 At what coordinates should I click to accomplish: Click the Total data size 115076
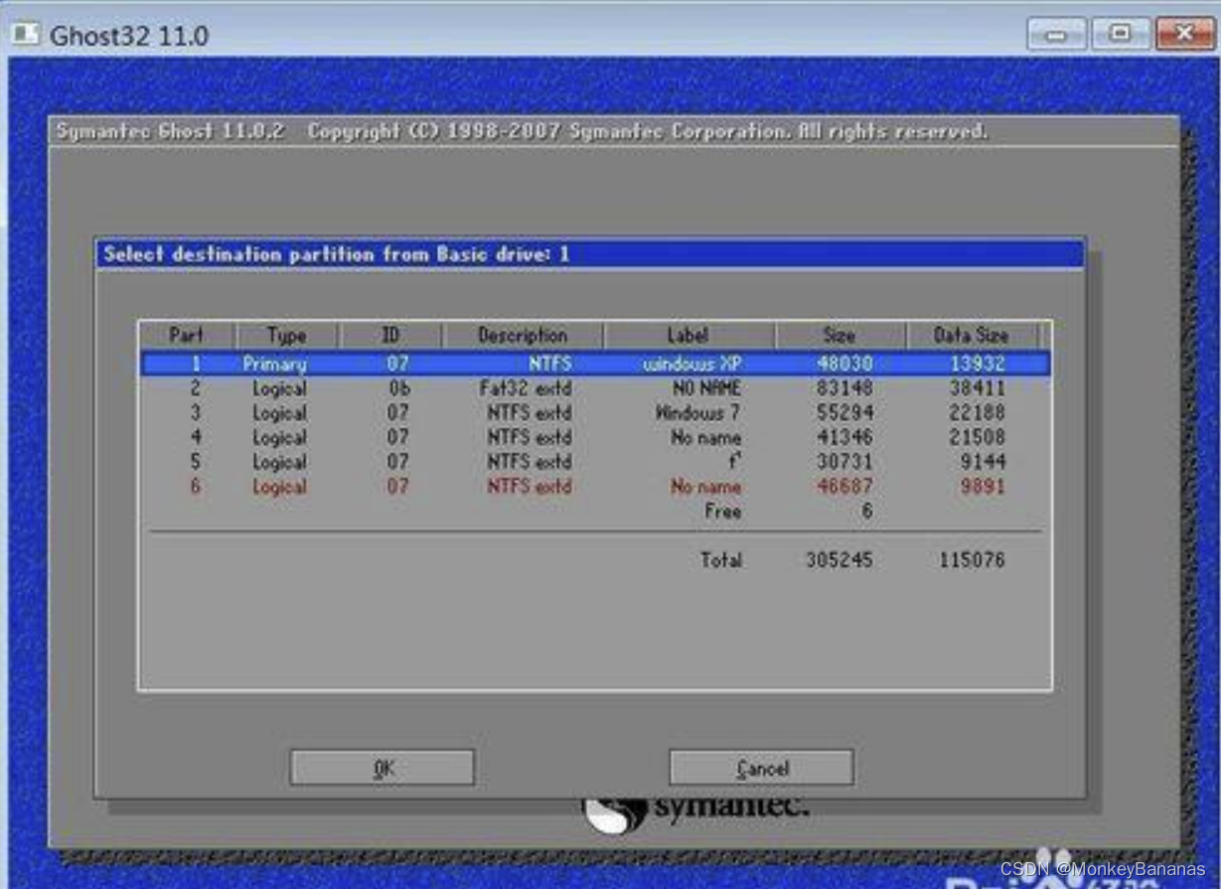pyautogui.click(x=972, y=560)
